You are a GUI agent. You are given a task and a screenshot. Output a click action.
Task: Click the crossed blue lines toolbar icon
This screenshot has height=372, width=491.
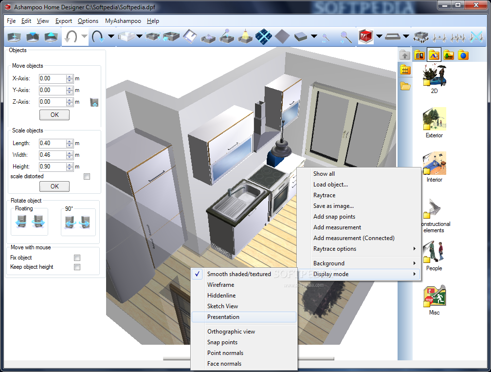(x=476, y=37)
